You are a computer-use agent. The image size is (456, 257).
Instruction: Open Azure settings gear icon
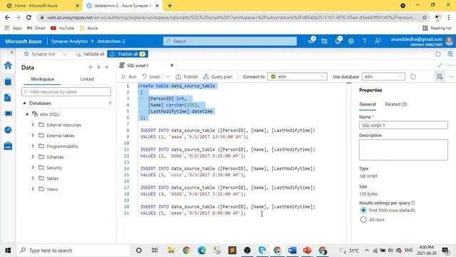351,41
